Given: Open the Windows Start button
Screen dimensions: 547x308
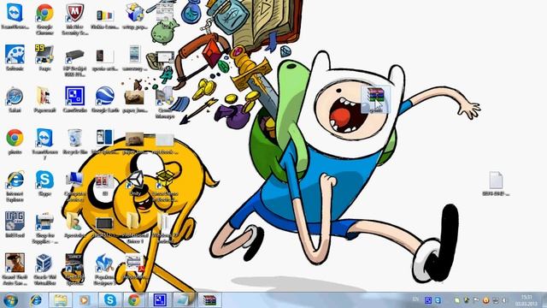Looking at the screenshot, I should [x=10, y=300].
